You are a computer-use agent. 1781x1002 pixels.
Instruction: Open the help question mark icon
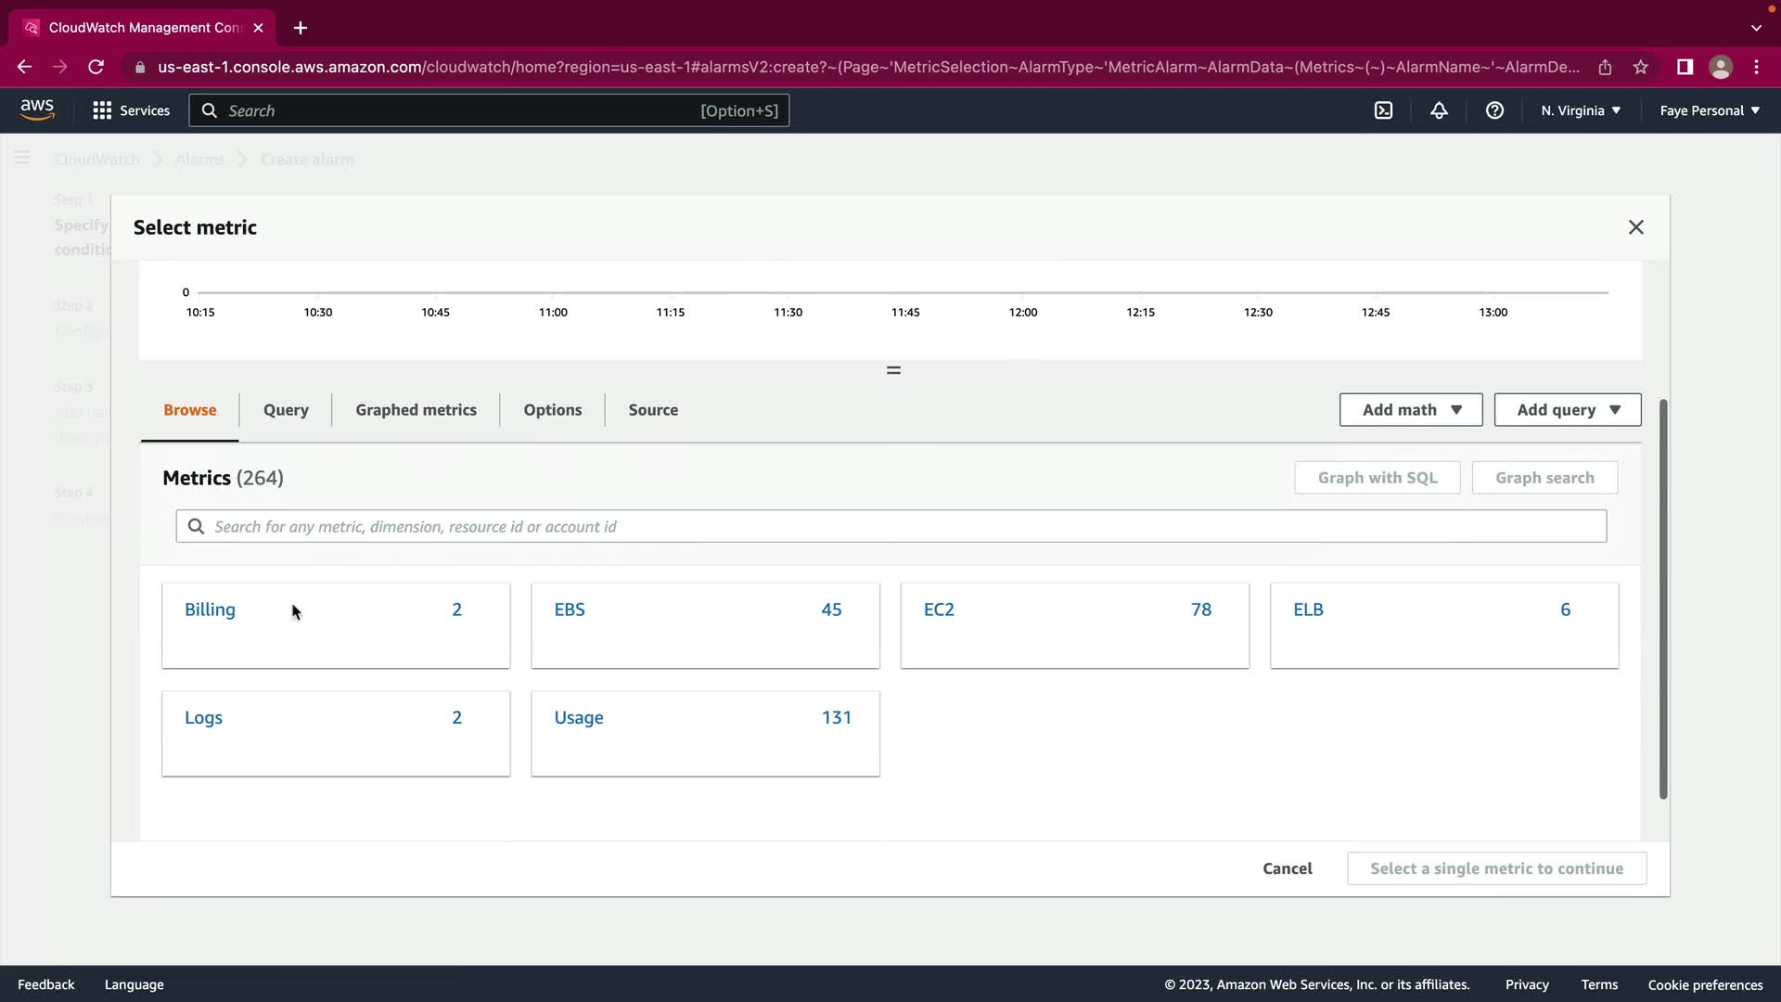[1494, 110]
